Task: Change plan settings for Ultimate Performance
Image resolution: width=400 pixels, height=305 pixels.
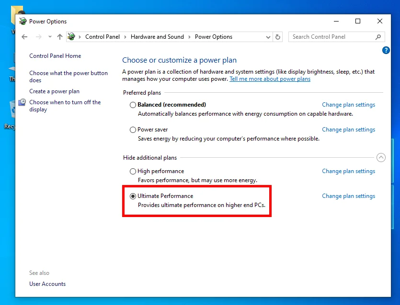Action: point(348,196)
